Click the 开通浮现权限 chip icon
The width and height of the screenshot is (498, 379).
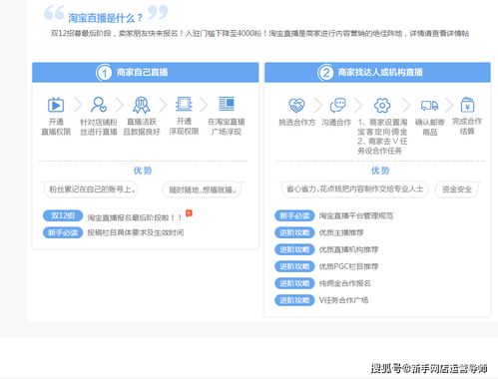(184, 104)
